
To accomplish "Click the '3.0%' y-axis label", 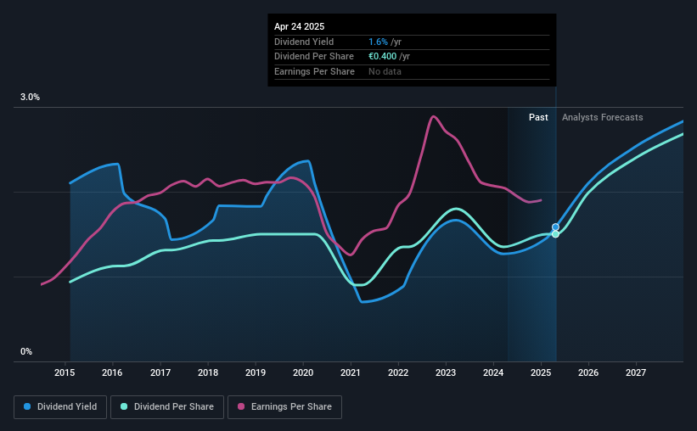I will click(x=30, y=98).
